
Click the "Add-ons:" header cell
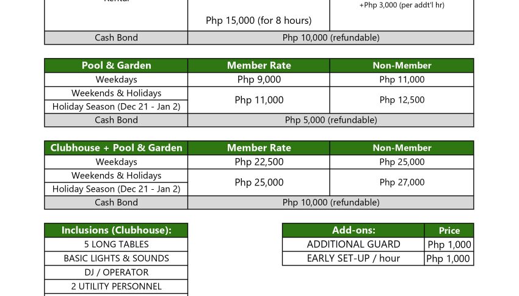[x=354, y=230]
